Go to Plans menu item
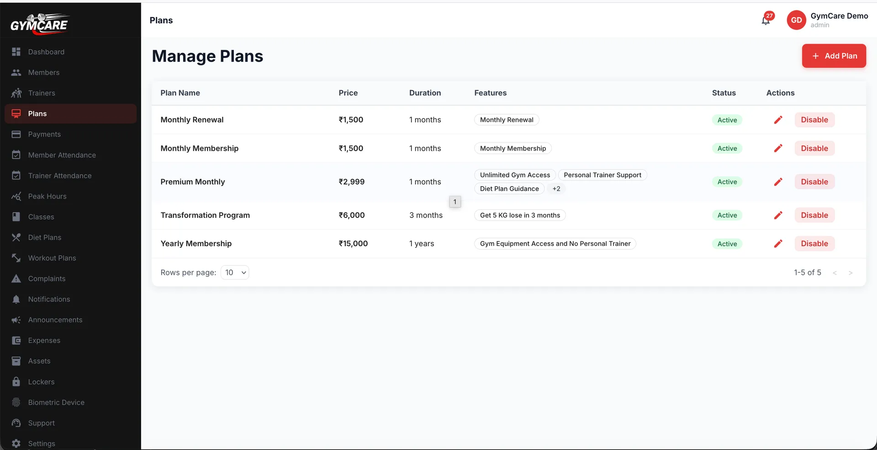 click(70, 114)
